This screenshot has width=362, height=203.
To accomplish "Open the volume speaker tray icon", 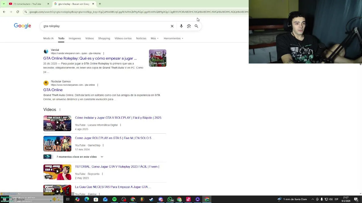I will tap(331, 199).
